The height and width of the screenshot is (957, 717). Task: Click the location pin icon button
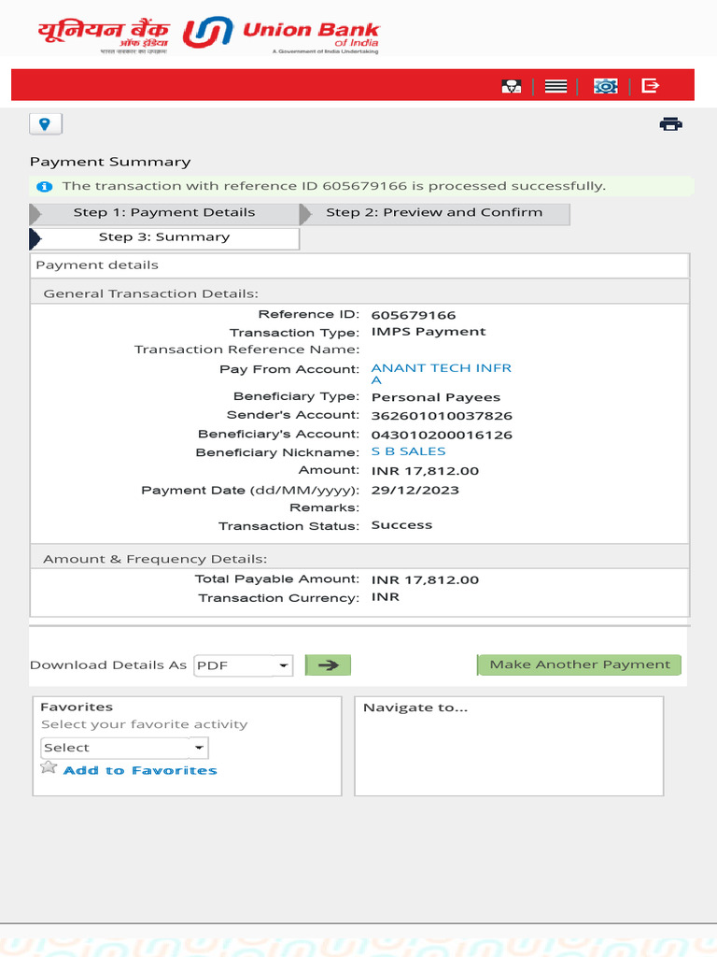coord(46,124)
